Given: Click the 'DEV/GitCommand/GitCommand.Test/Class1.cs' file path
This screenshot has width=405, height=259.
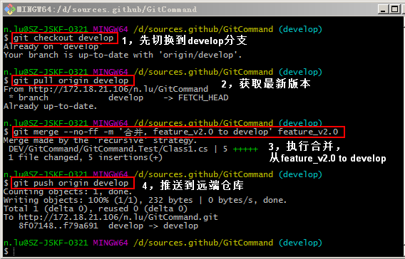Looking at the screenshot, I should tap(108, 149).
